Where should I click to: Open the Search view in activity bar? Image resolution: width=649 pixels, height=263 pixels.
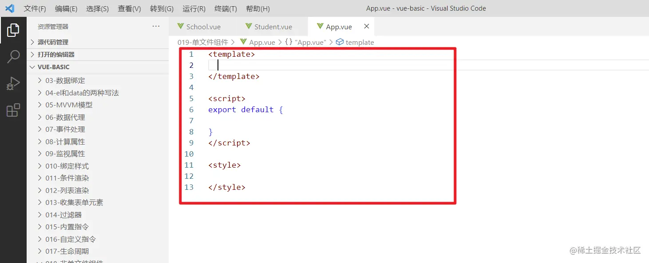(x=13, y=57)
